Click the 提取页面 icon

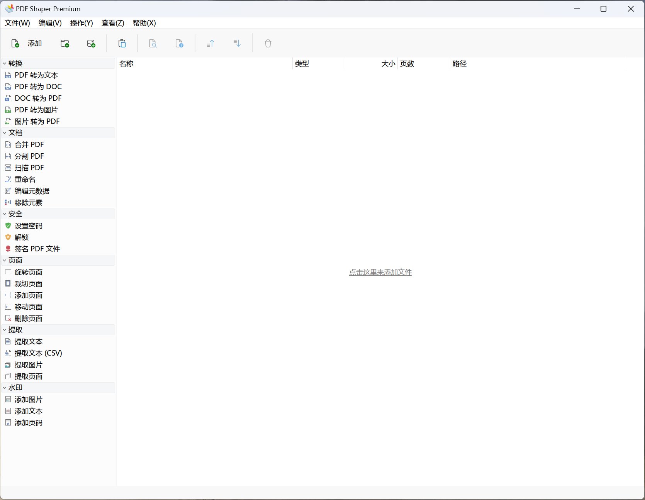click(x=8, y=376)
